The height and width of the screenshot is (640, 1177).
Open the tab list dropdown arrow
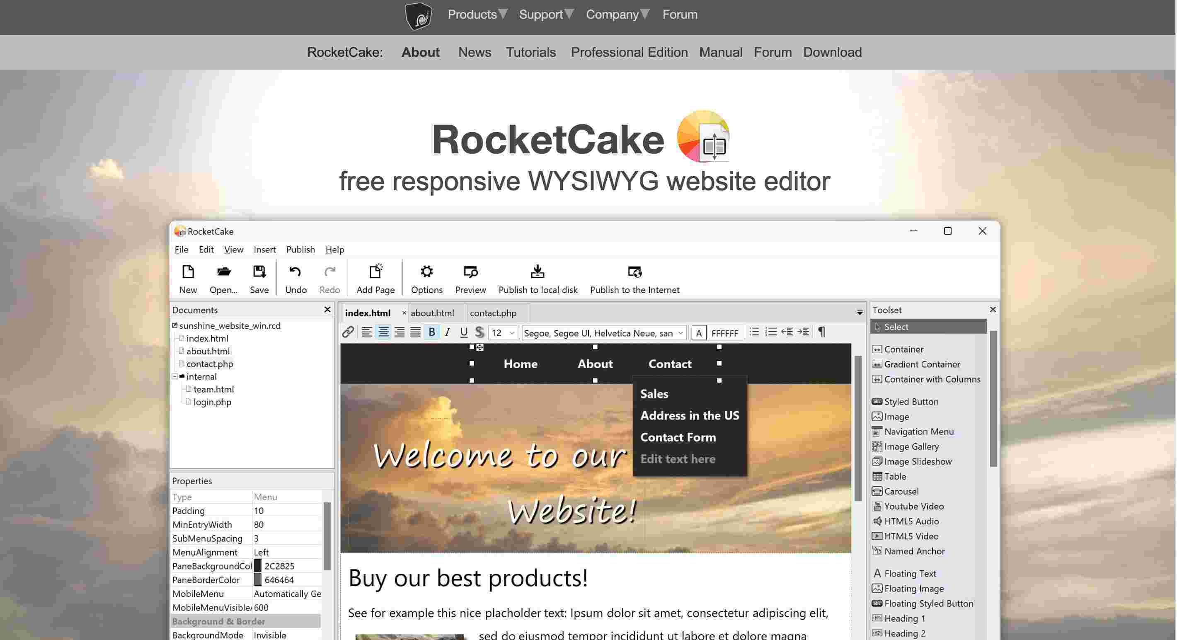(860, 313)
